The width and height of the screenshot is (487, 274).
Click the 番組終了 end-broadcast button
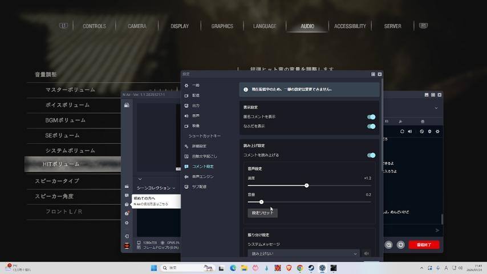coord(424,245)
